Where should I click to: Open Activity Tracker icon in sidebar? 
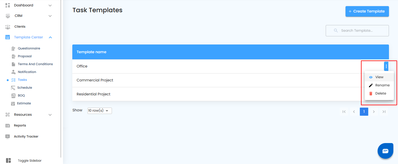coord(8,137)
